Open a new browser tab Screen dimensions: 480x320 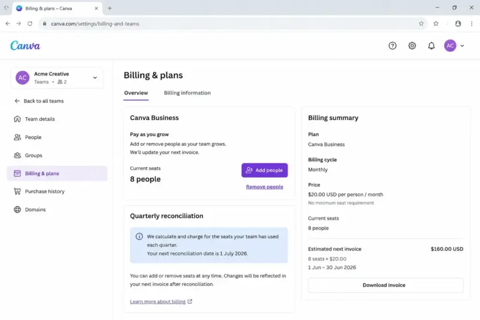coord(110,8)
